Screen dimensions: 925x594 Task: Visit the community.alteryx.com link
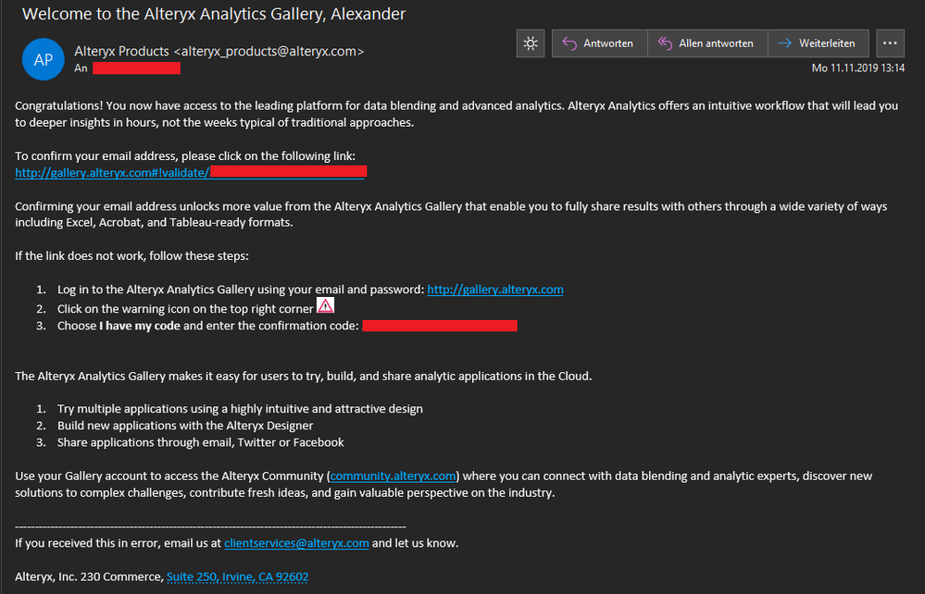point(393,476)
